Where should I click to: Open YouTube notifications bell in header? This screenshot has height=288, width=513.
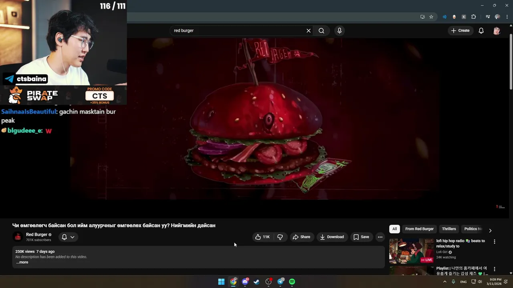(x=481, y=31)
